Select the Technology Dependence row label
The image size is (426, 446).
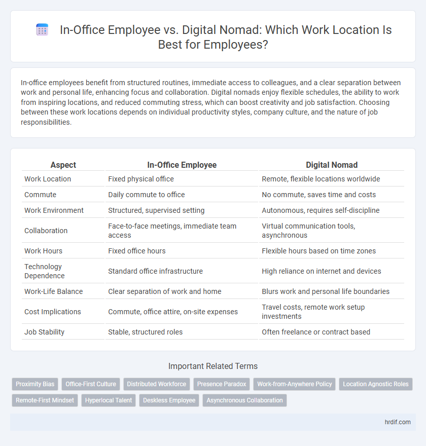coord(45,271)
